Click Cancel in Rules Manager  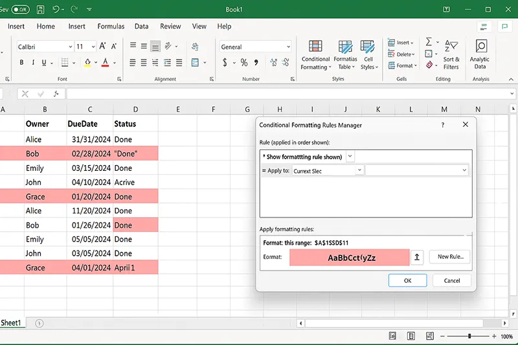pyautogui.click(x=451, y=281)
